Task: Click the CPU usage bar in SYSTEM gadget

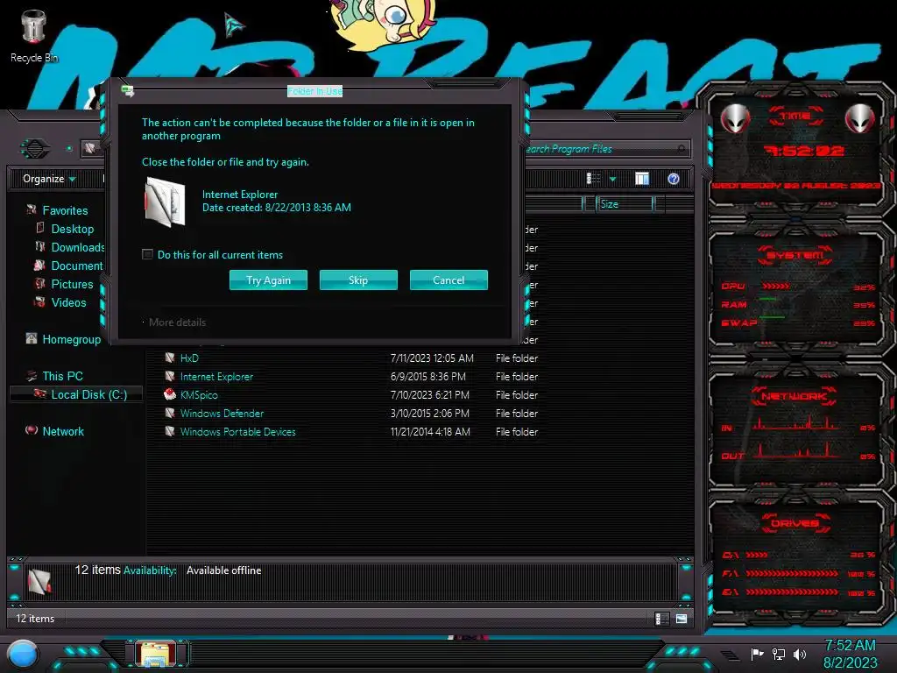Action: pos(776,286)
